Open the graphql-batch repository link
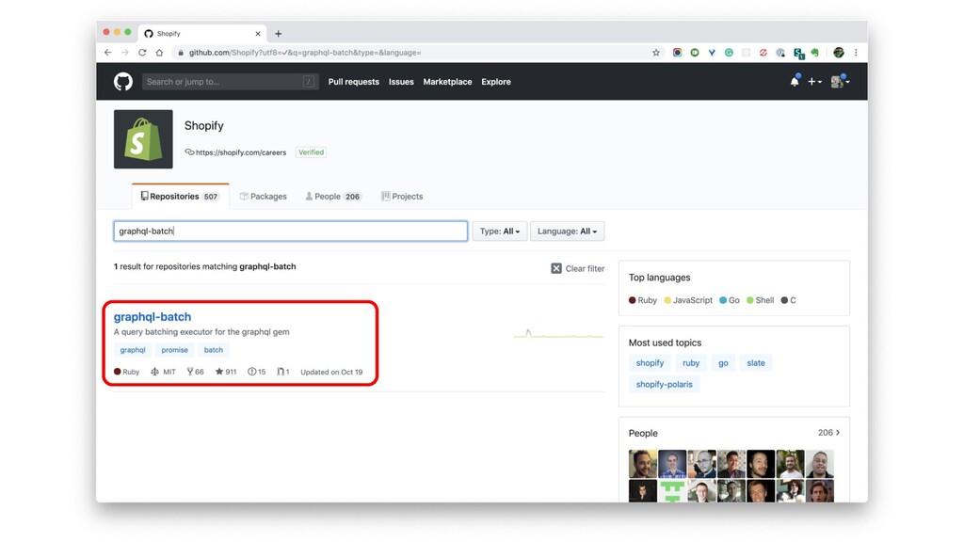 pyautogui.click(x=153, y=316)
